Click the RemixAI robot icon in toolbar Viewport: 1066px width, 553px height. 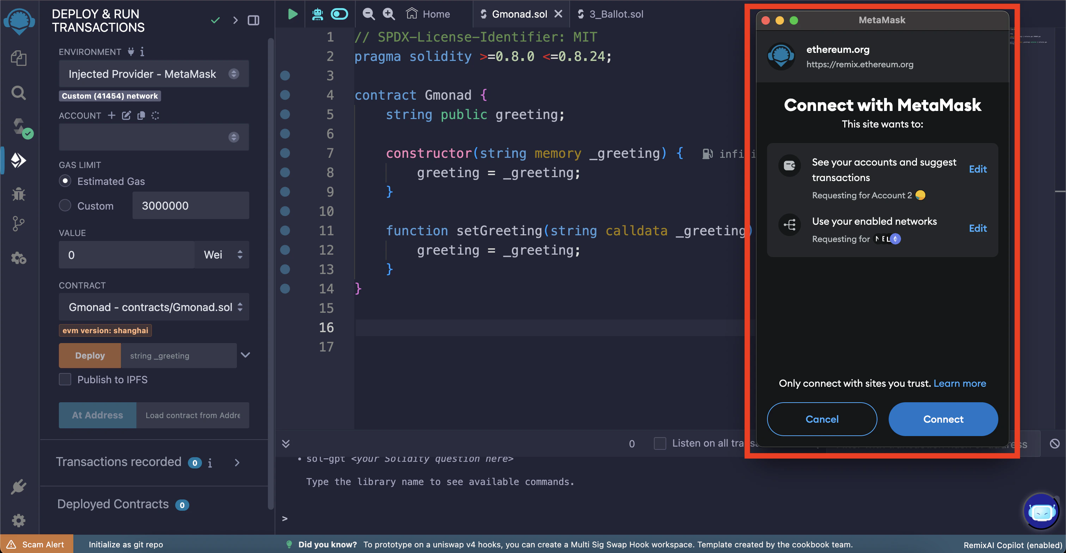317,14
